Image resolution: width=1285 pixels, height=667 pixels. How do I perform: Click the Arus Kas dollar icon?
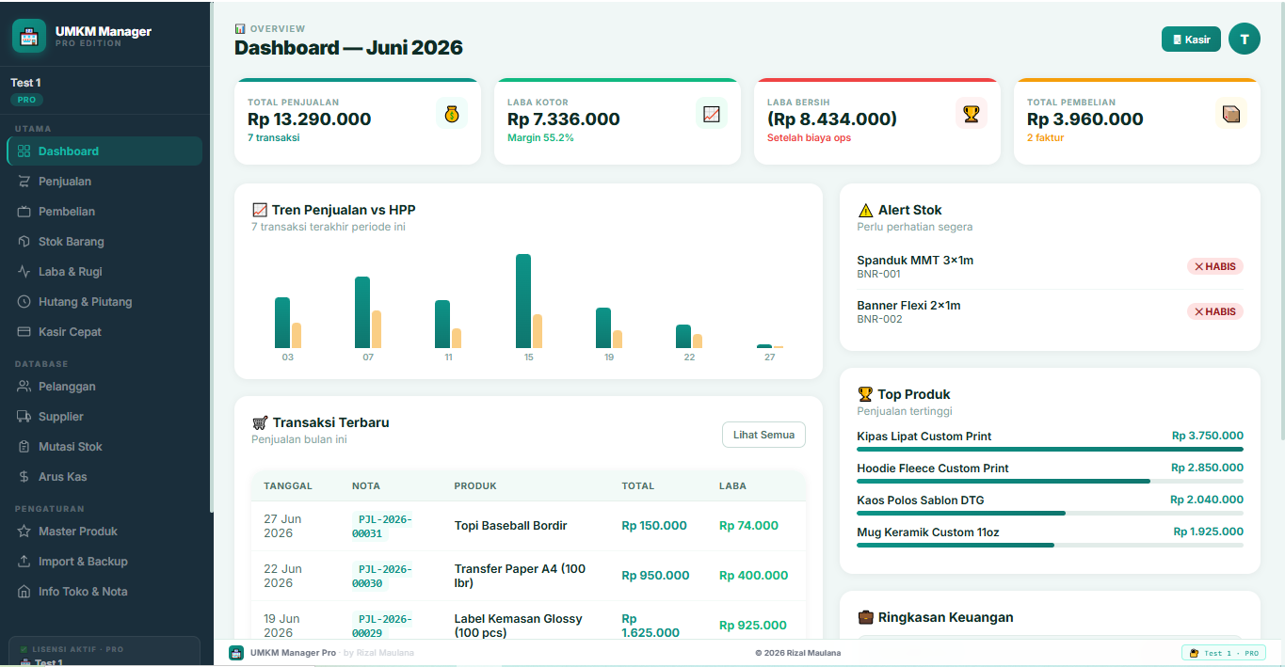24,477
